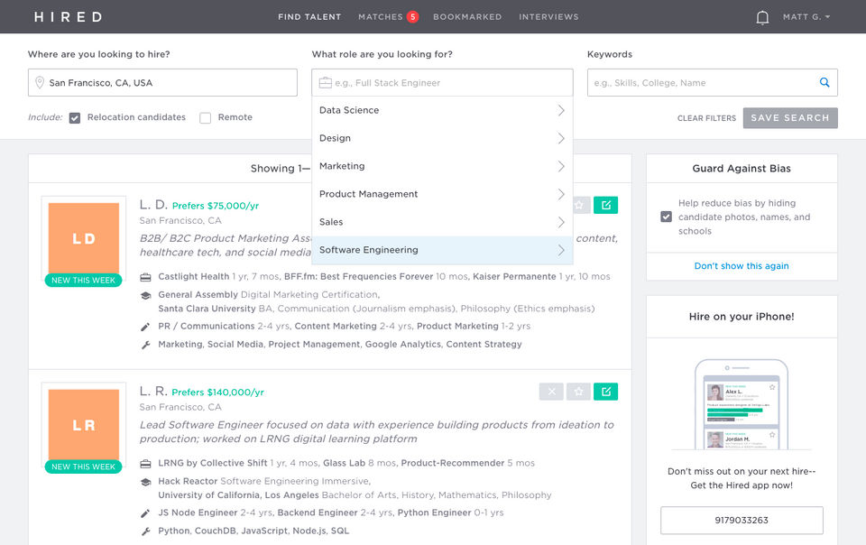Bookmark candidate L. R. with star icon
Image resolution: width=866 pixels, height=545 pixels.
coord(578,392)
